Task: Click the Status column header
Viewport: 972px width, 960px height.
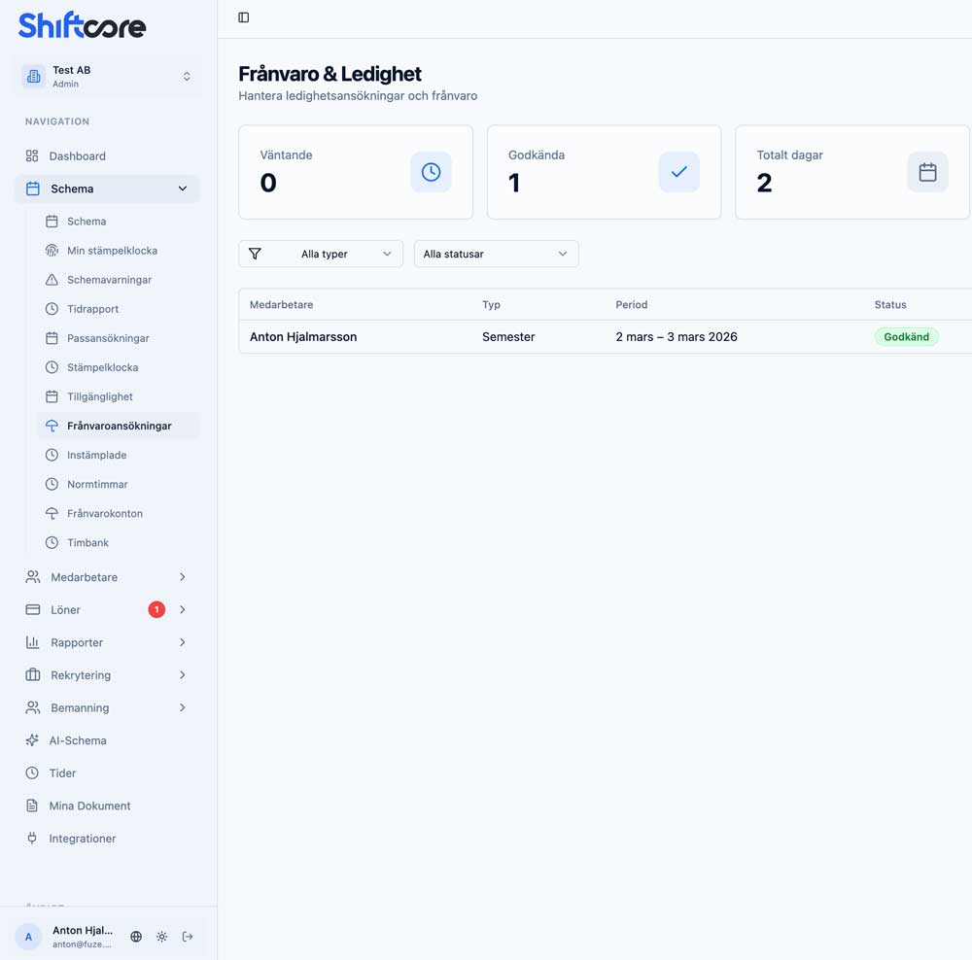Action: [x=890, y=305]
